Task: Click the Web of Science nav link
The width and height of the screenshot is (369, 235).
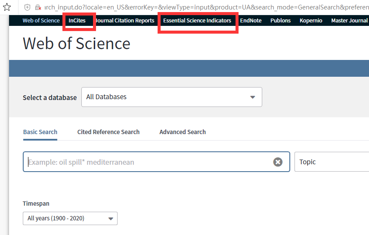Action: tap(41, 21)
